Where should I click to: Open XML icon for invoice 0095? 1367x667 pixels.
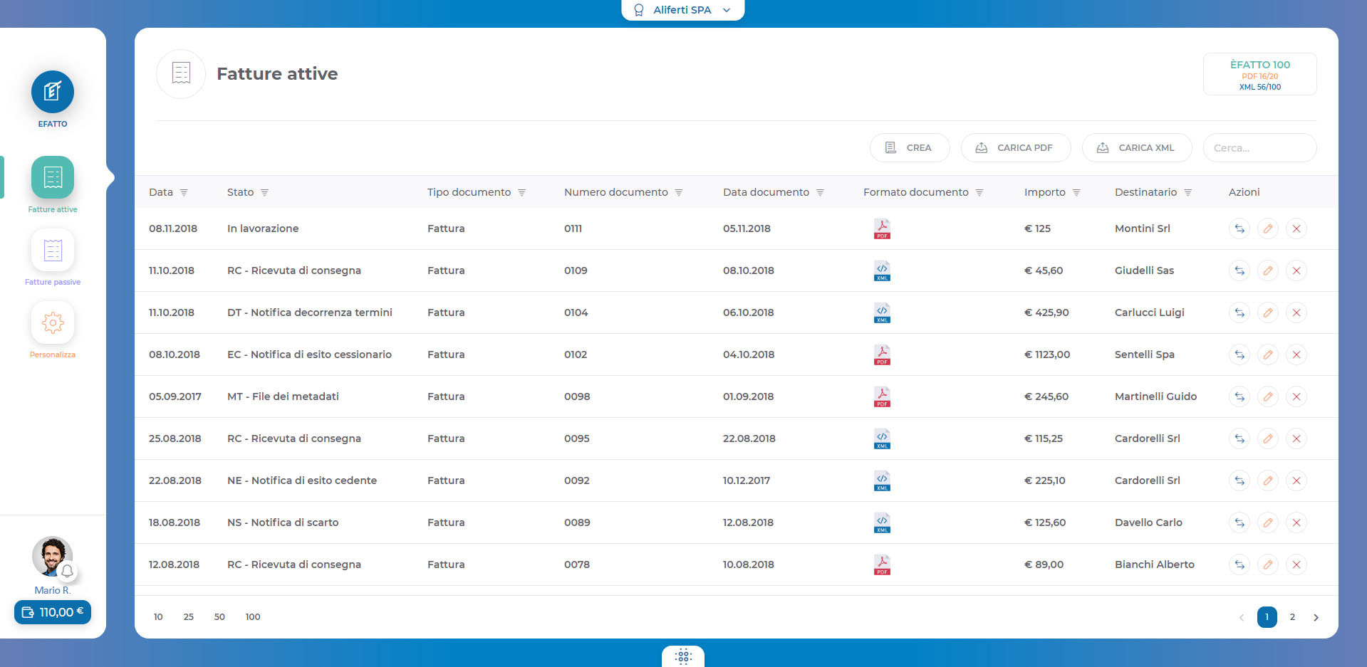[x=882, y=438]
